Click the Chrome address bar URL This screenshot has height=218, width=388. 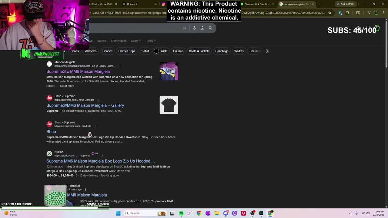(206, 13)
